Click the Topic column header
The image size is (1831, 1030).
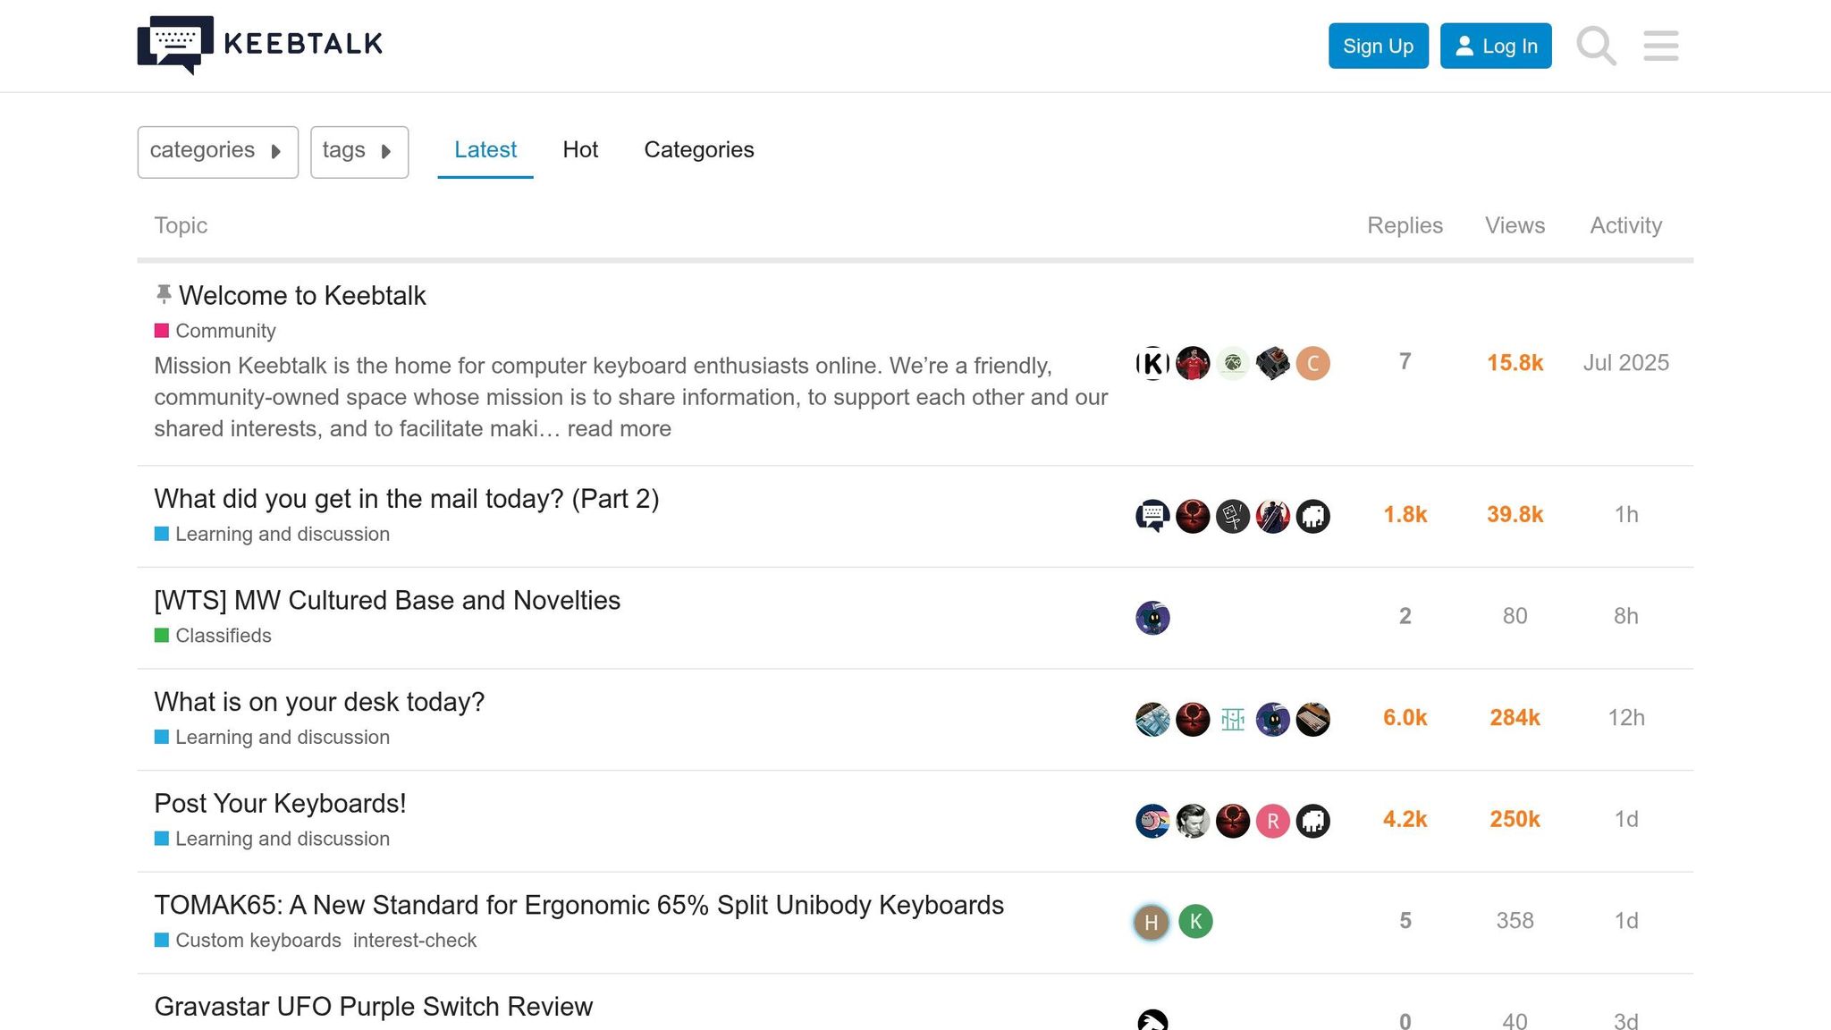(181, 225)
